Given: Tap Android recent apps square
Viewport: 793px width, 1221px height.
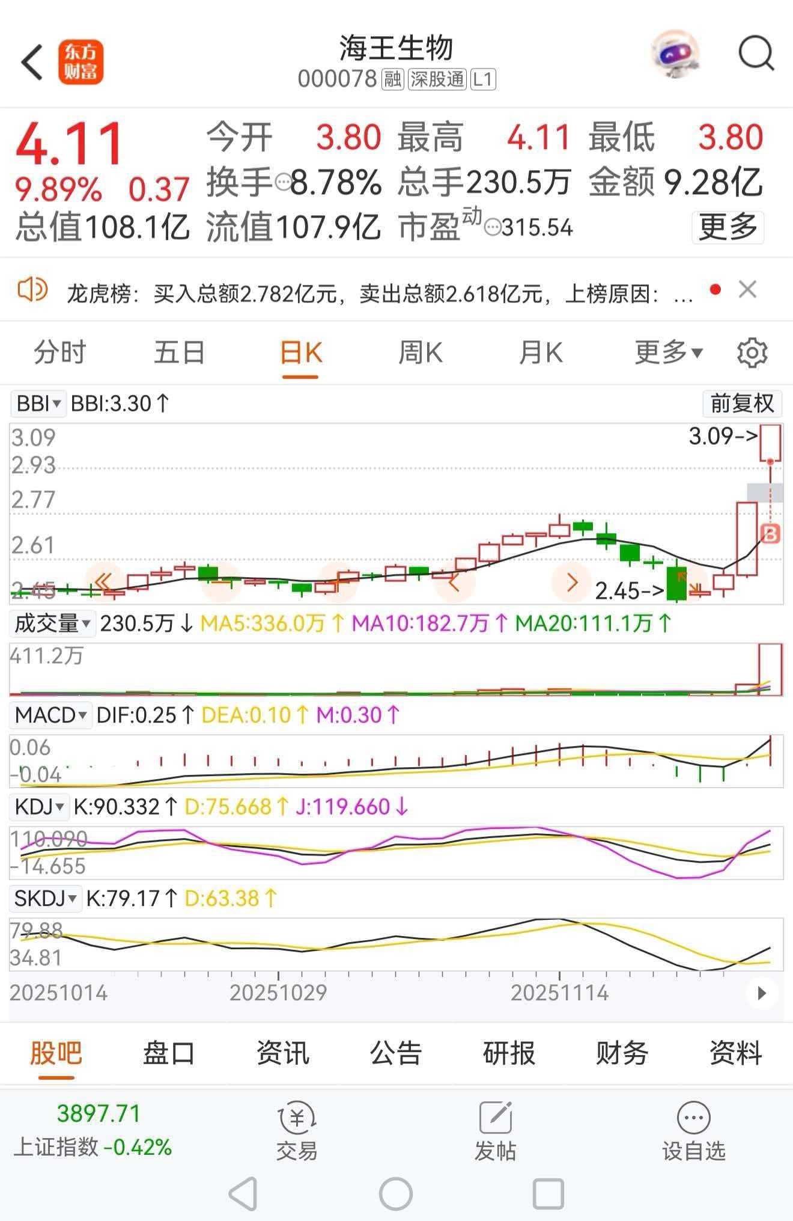Looking at the screenshot, I should click(548, 1193).
